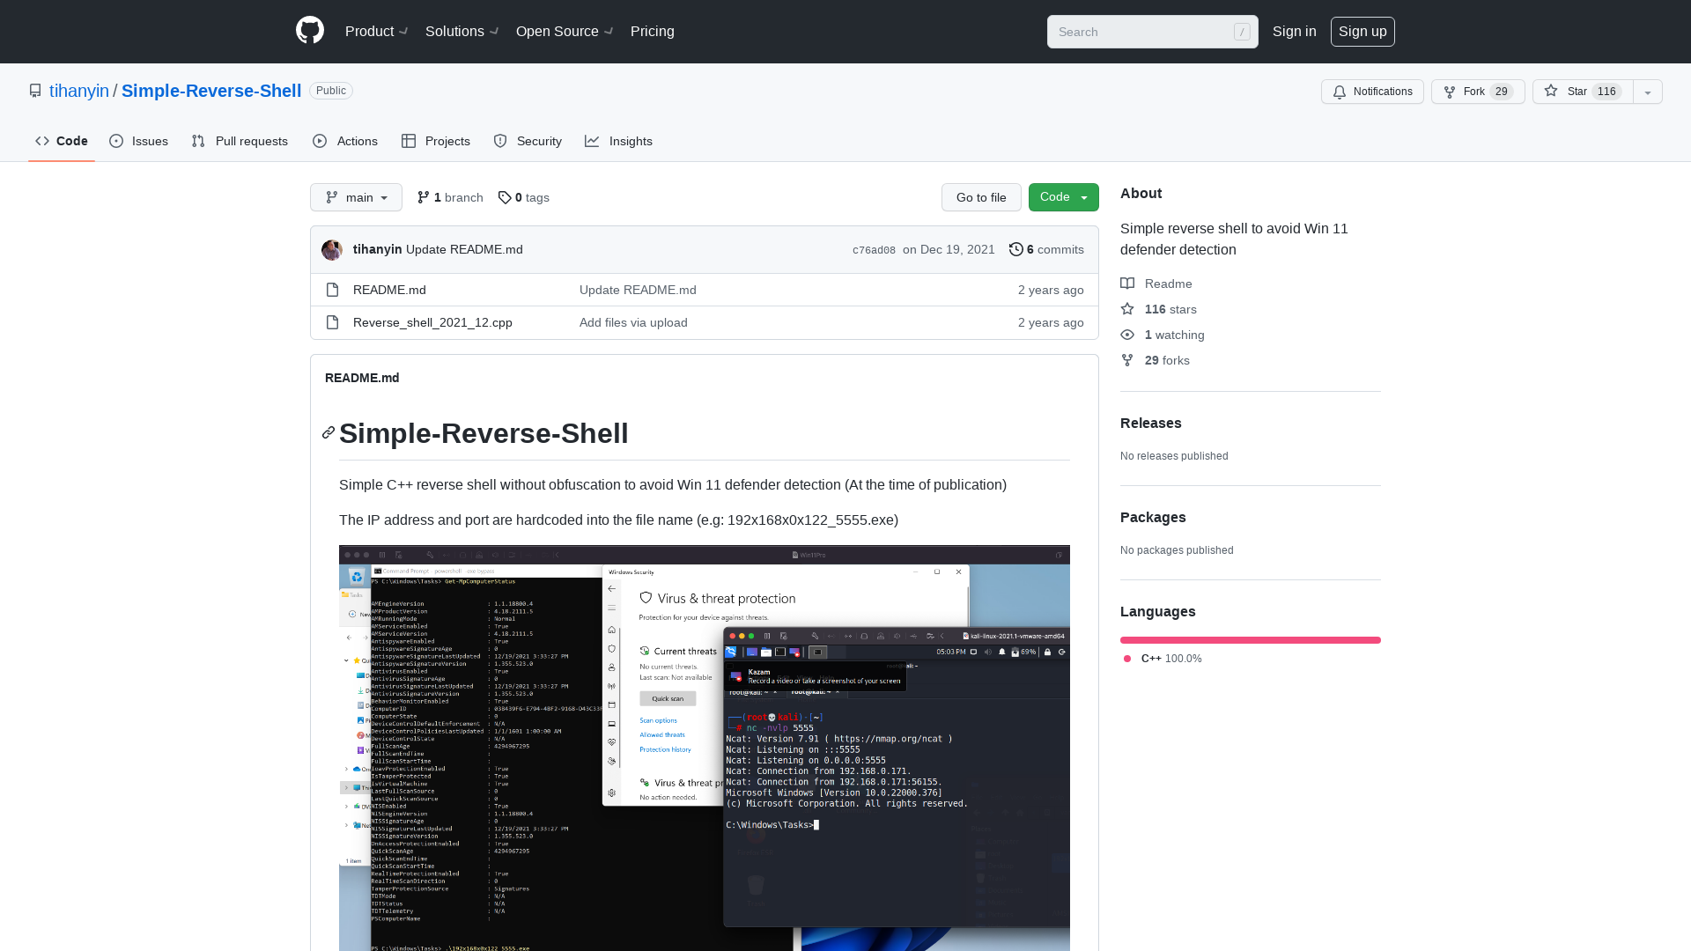The height and width of the screenshot is (951, 1691).
Task: Open the star lists dropdown arrow
Action: click(1648, 92)
